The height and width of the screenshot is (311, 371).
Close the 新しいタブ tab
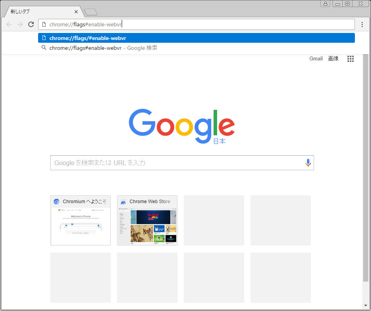[x=76, y=12]
